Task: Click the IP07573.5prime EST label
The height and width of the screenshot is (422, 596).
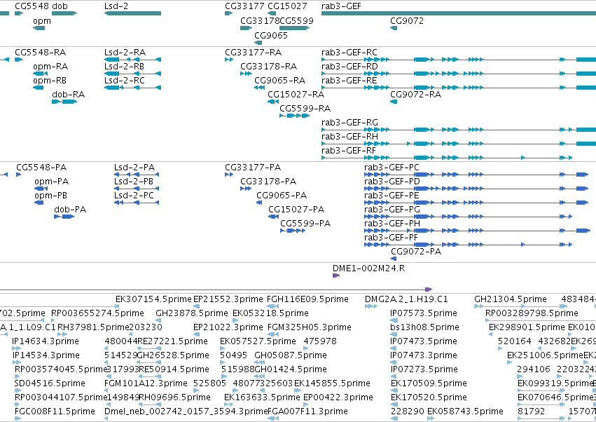Action: pos(424,313)
